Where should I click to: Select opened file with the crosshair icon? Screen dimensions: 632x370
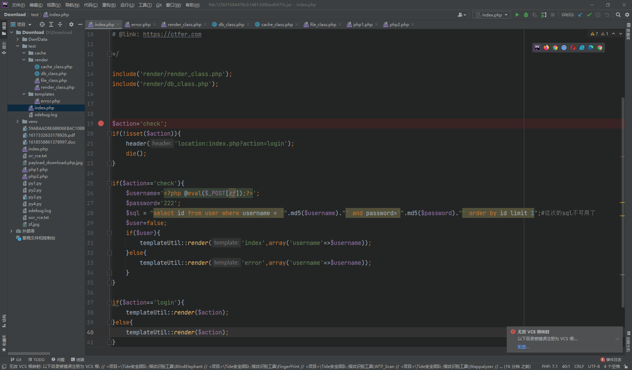point(42,24)
